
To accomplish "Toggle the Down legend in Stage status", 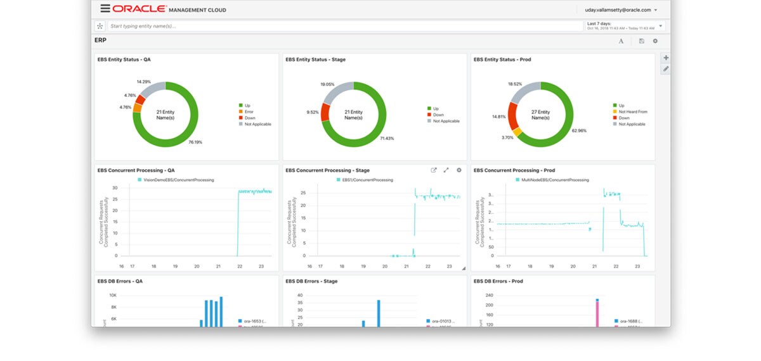I will (x=436, y=115).
